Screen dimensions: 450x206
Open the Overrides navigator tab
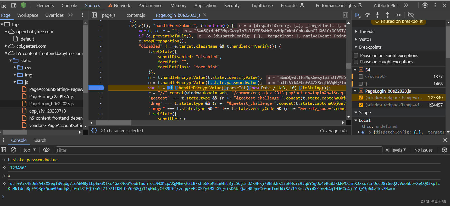[54, 15]
